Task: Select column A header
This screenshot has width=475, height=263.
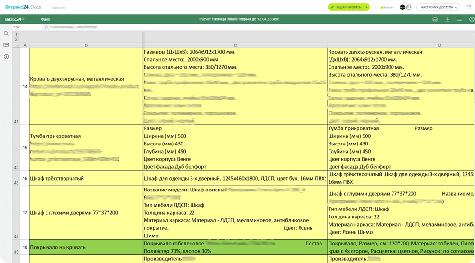Action: [x=25, y=45]
